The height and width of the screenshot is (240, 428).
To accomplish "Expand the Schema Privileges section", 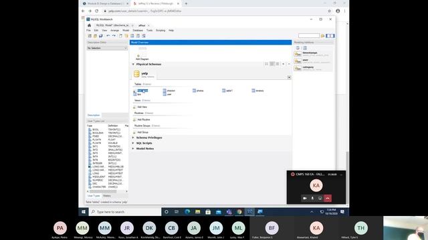I will click(x=133, y=138).
